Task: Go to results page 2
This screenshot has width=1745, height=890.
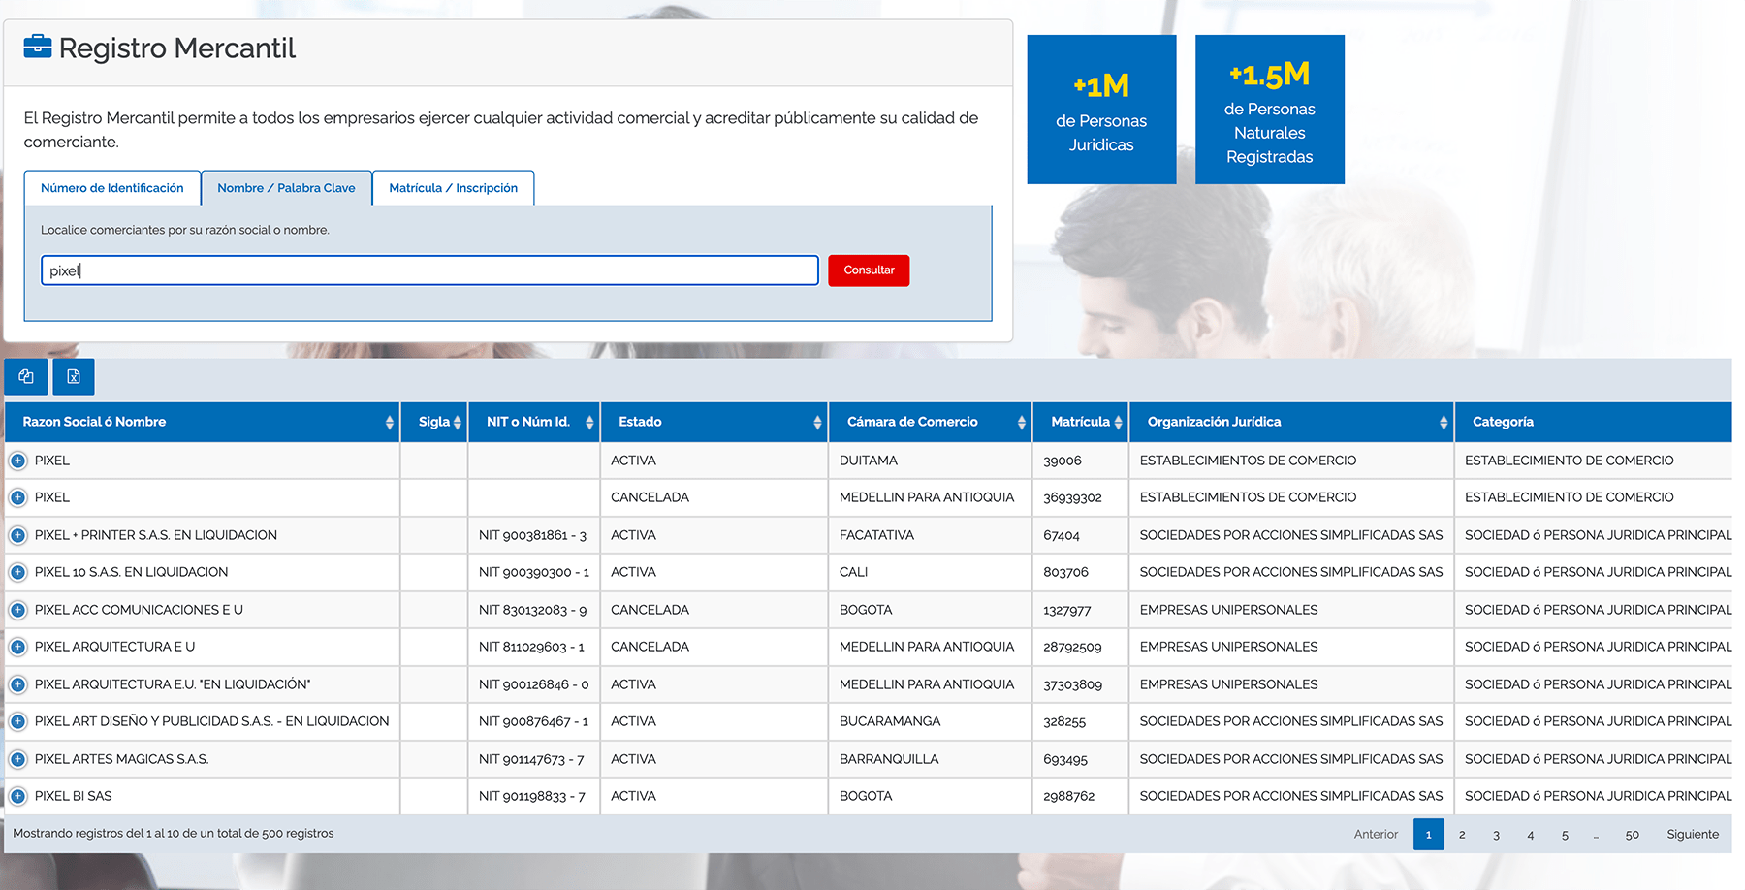Action: (x=1462, y=834)
